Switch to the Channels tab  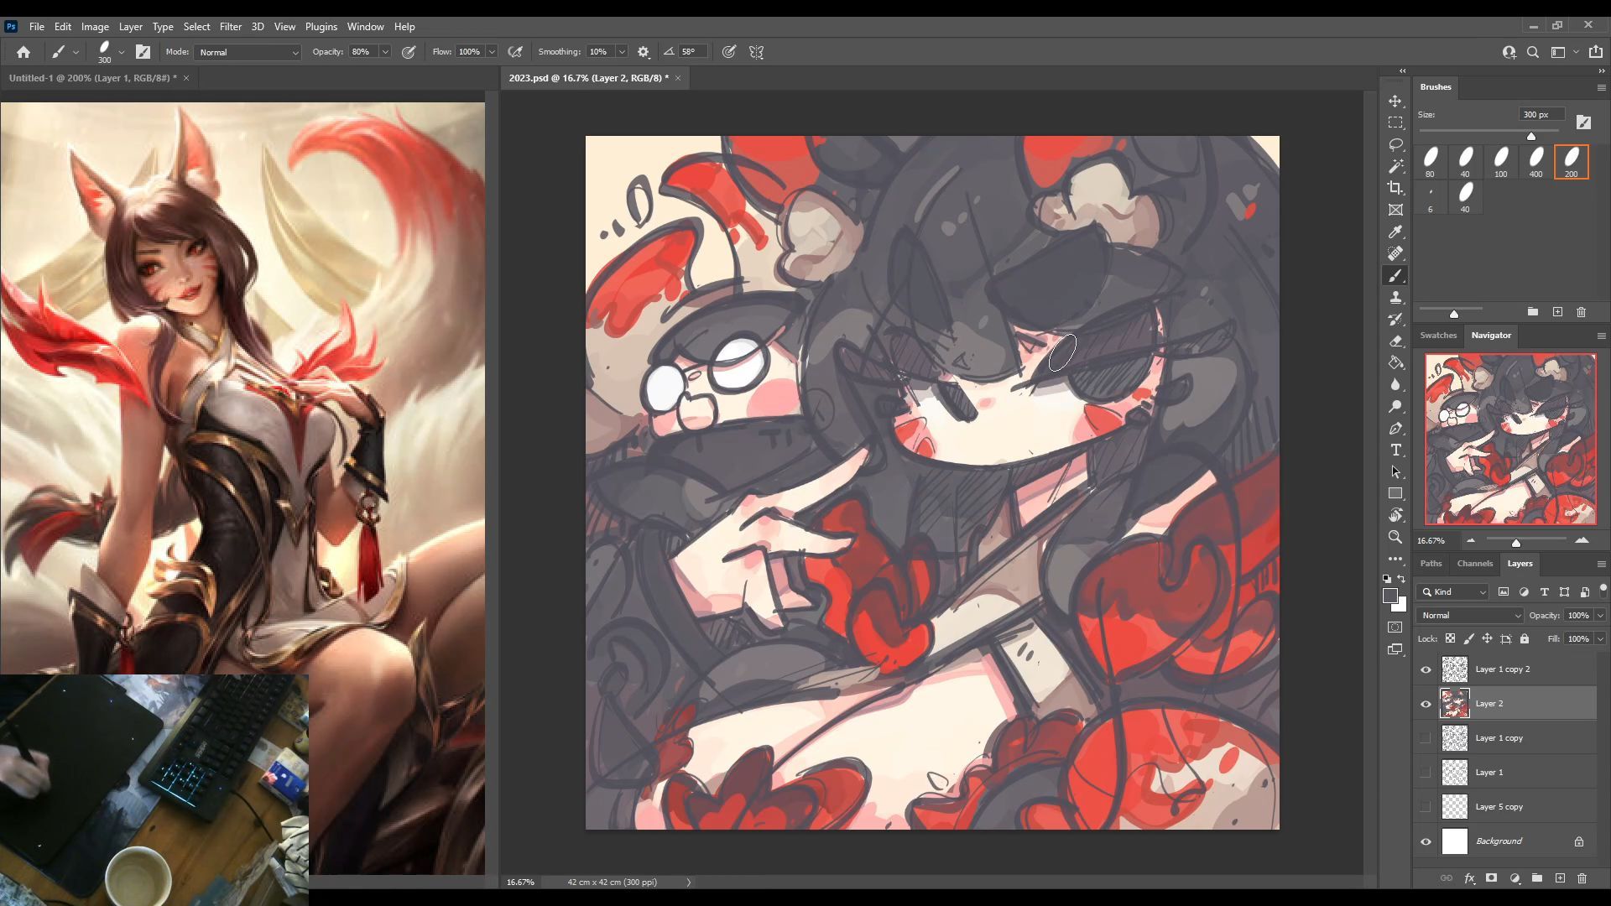[x=1474, y=564]
